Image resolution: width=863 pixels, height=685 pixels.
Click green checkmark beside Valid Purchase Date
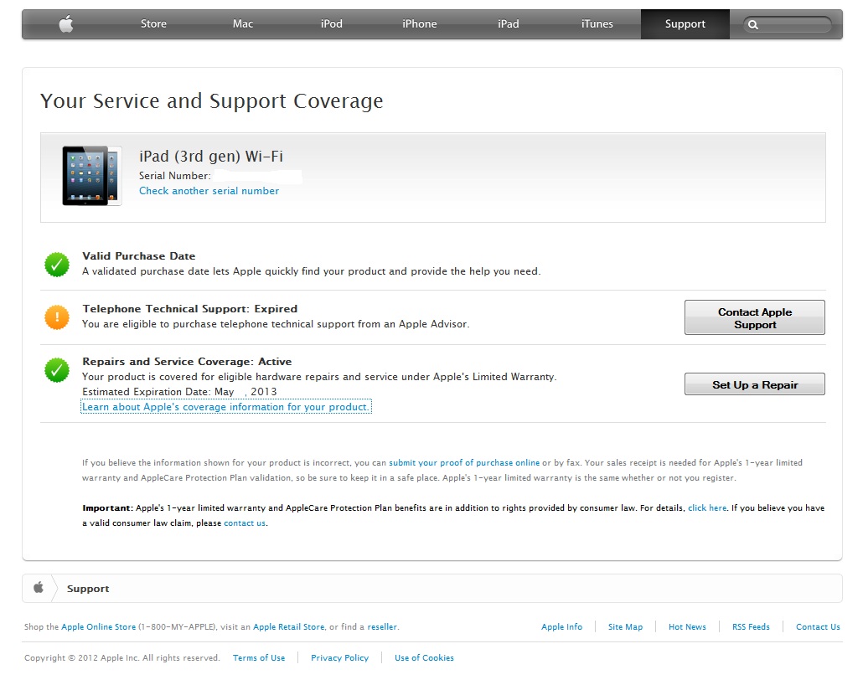point(57,265)
